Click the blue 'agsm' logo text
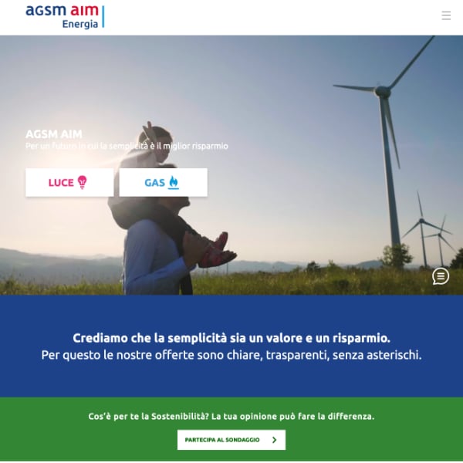The width and height of the screenshot is (463, 463). pyautogui.click(x=46, y=12)
